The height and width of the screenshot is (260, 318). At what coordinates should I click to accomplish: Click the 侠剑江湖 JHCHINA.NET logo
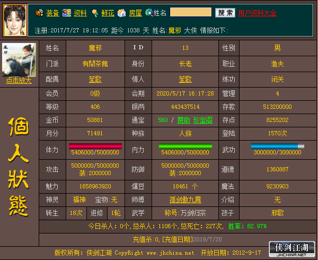pos(292,249)
